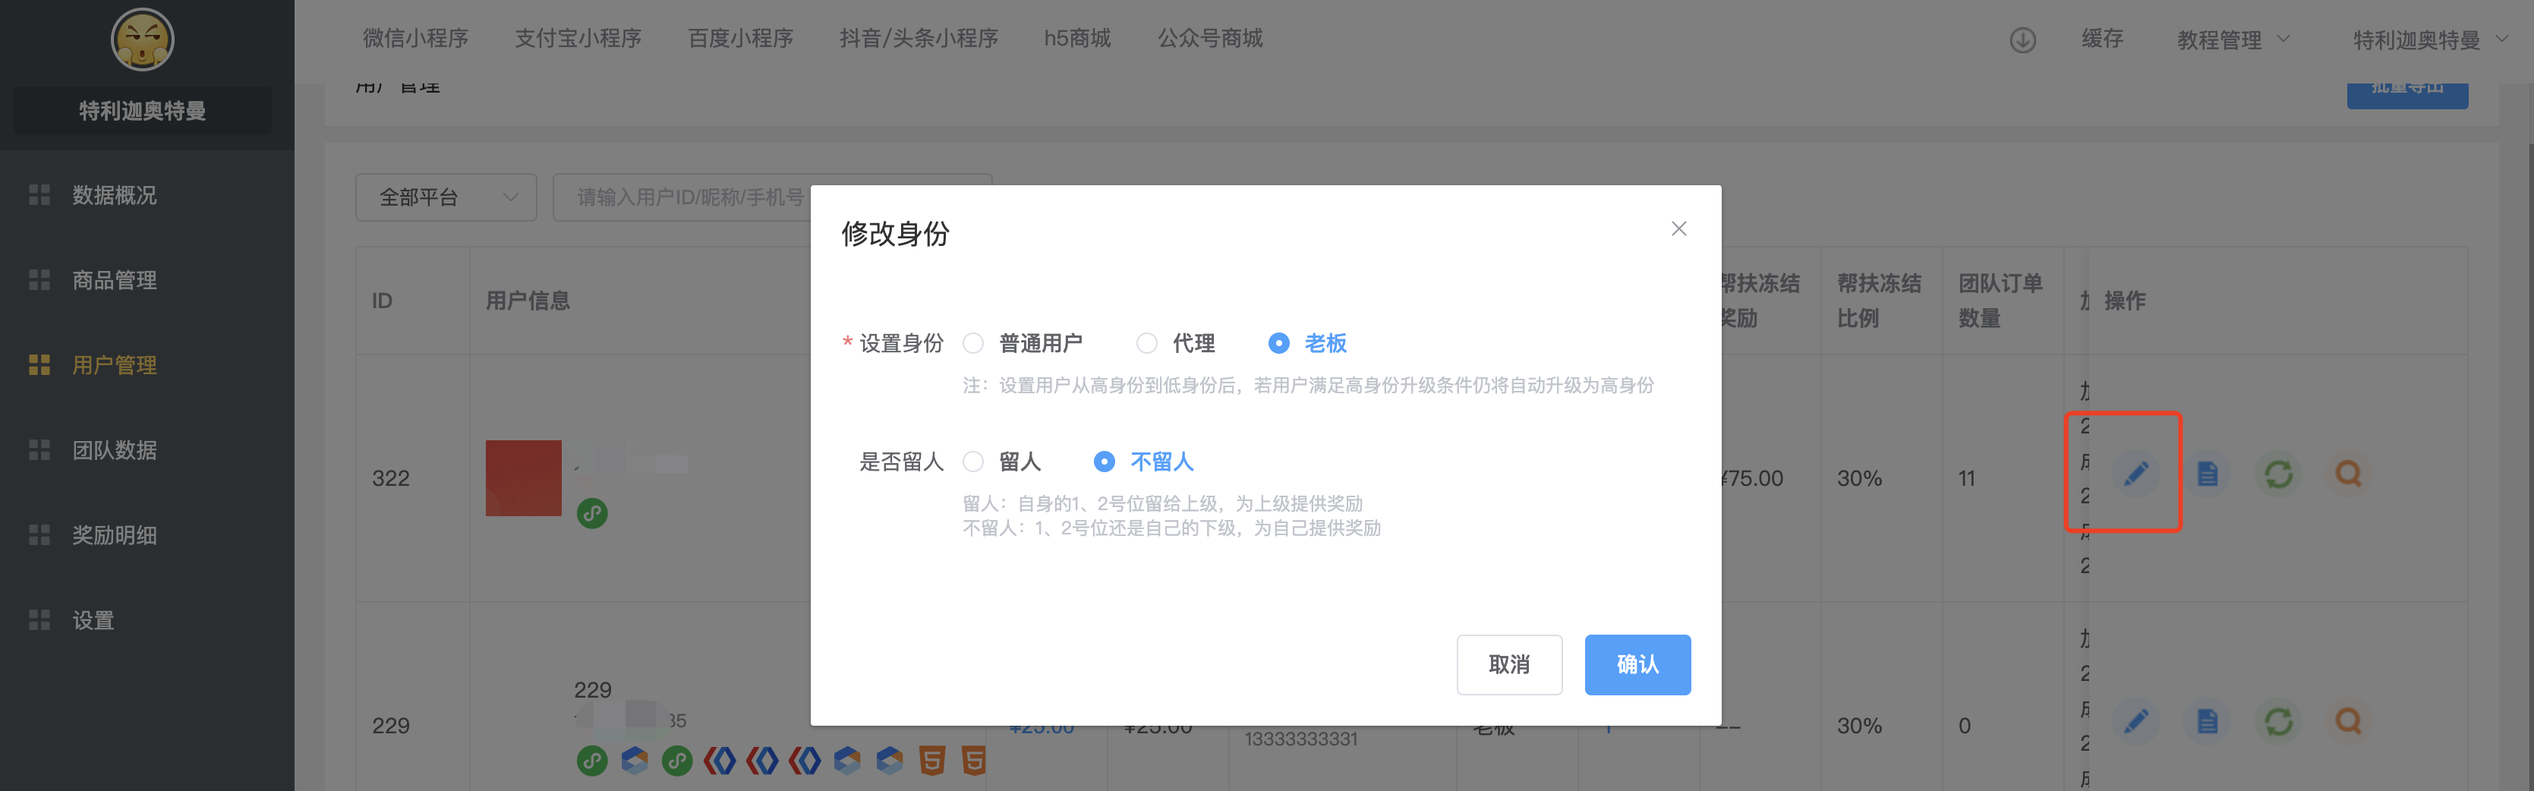
Task: Expand the 特利迦奥特曼 account dropdown
Action: tap(2428, 39)
